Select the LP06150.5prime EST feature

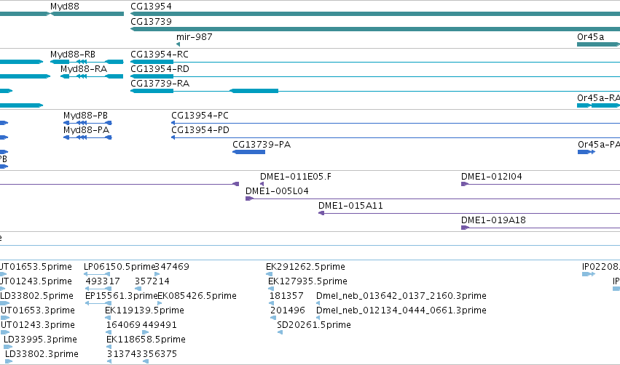point(97,274)
